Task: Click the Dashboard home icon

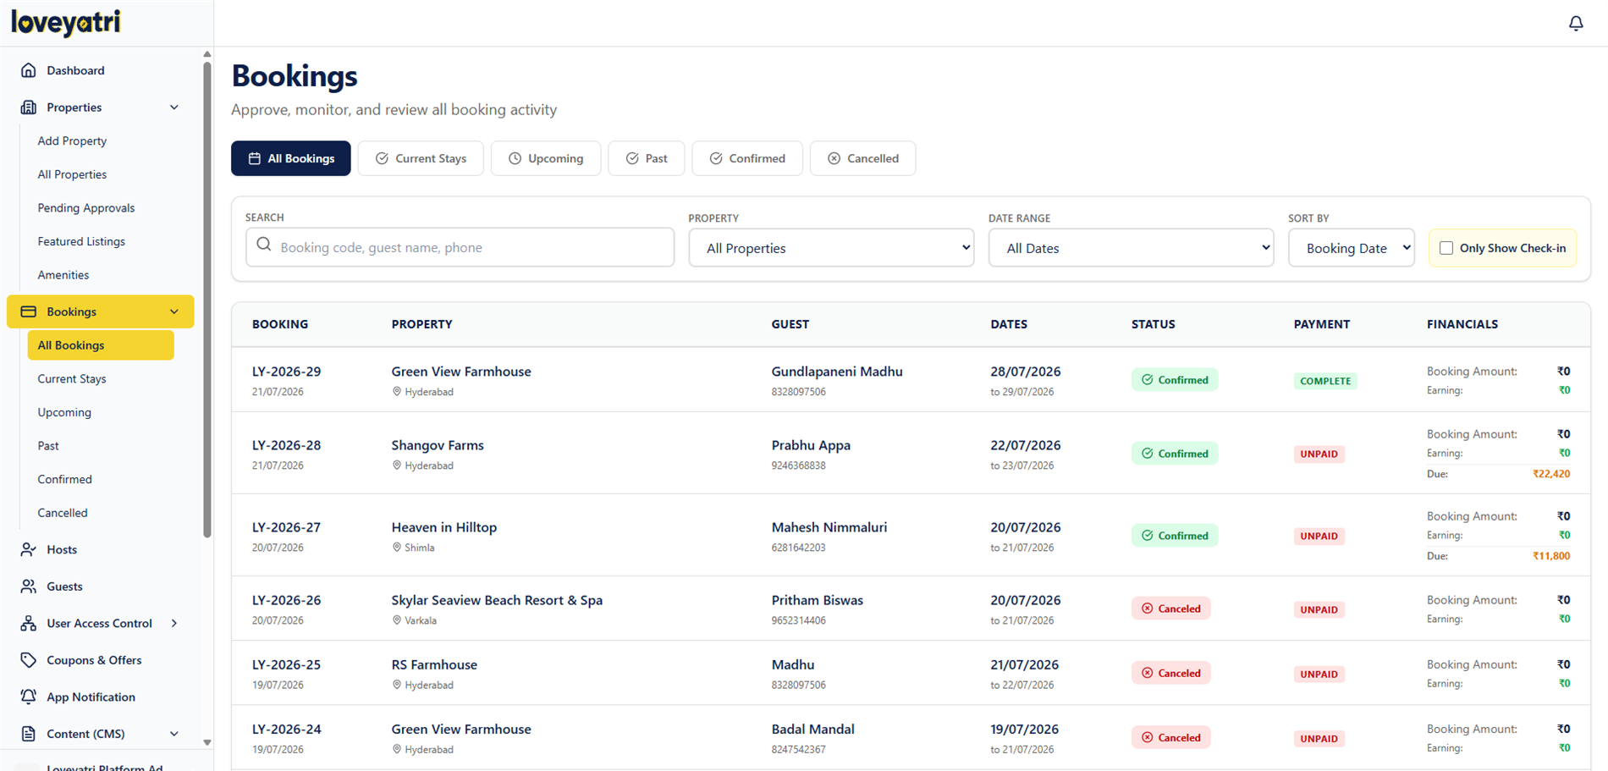Action: 29,70
